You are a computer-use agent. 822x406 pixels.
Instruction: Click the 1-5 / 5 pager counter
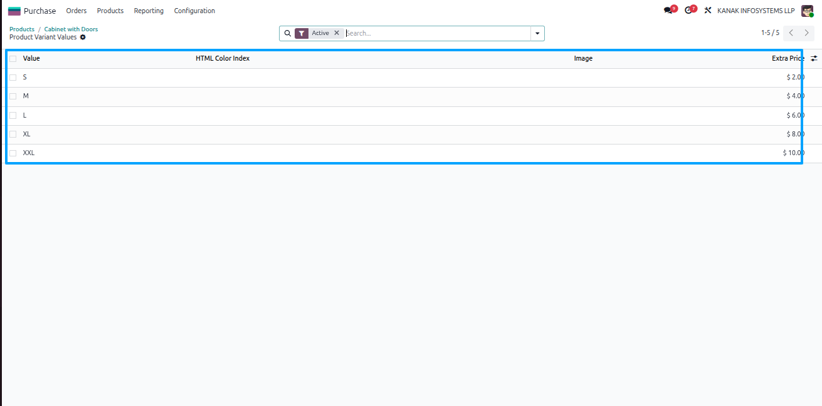pos(770,33)
